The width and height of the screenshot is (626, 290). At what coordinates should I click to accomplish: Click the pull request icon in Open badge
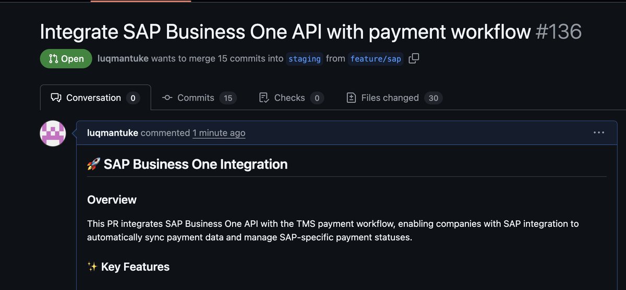tap(53, 59)
